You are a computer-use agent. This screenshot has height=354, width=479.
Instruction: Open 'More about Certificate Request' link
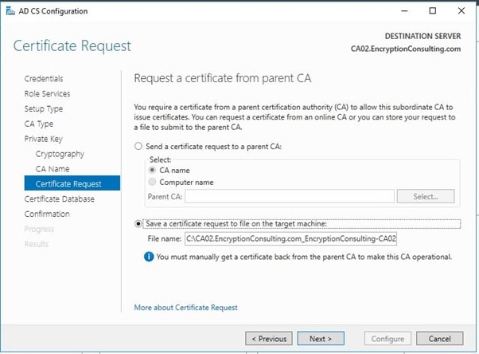185,307
